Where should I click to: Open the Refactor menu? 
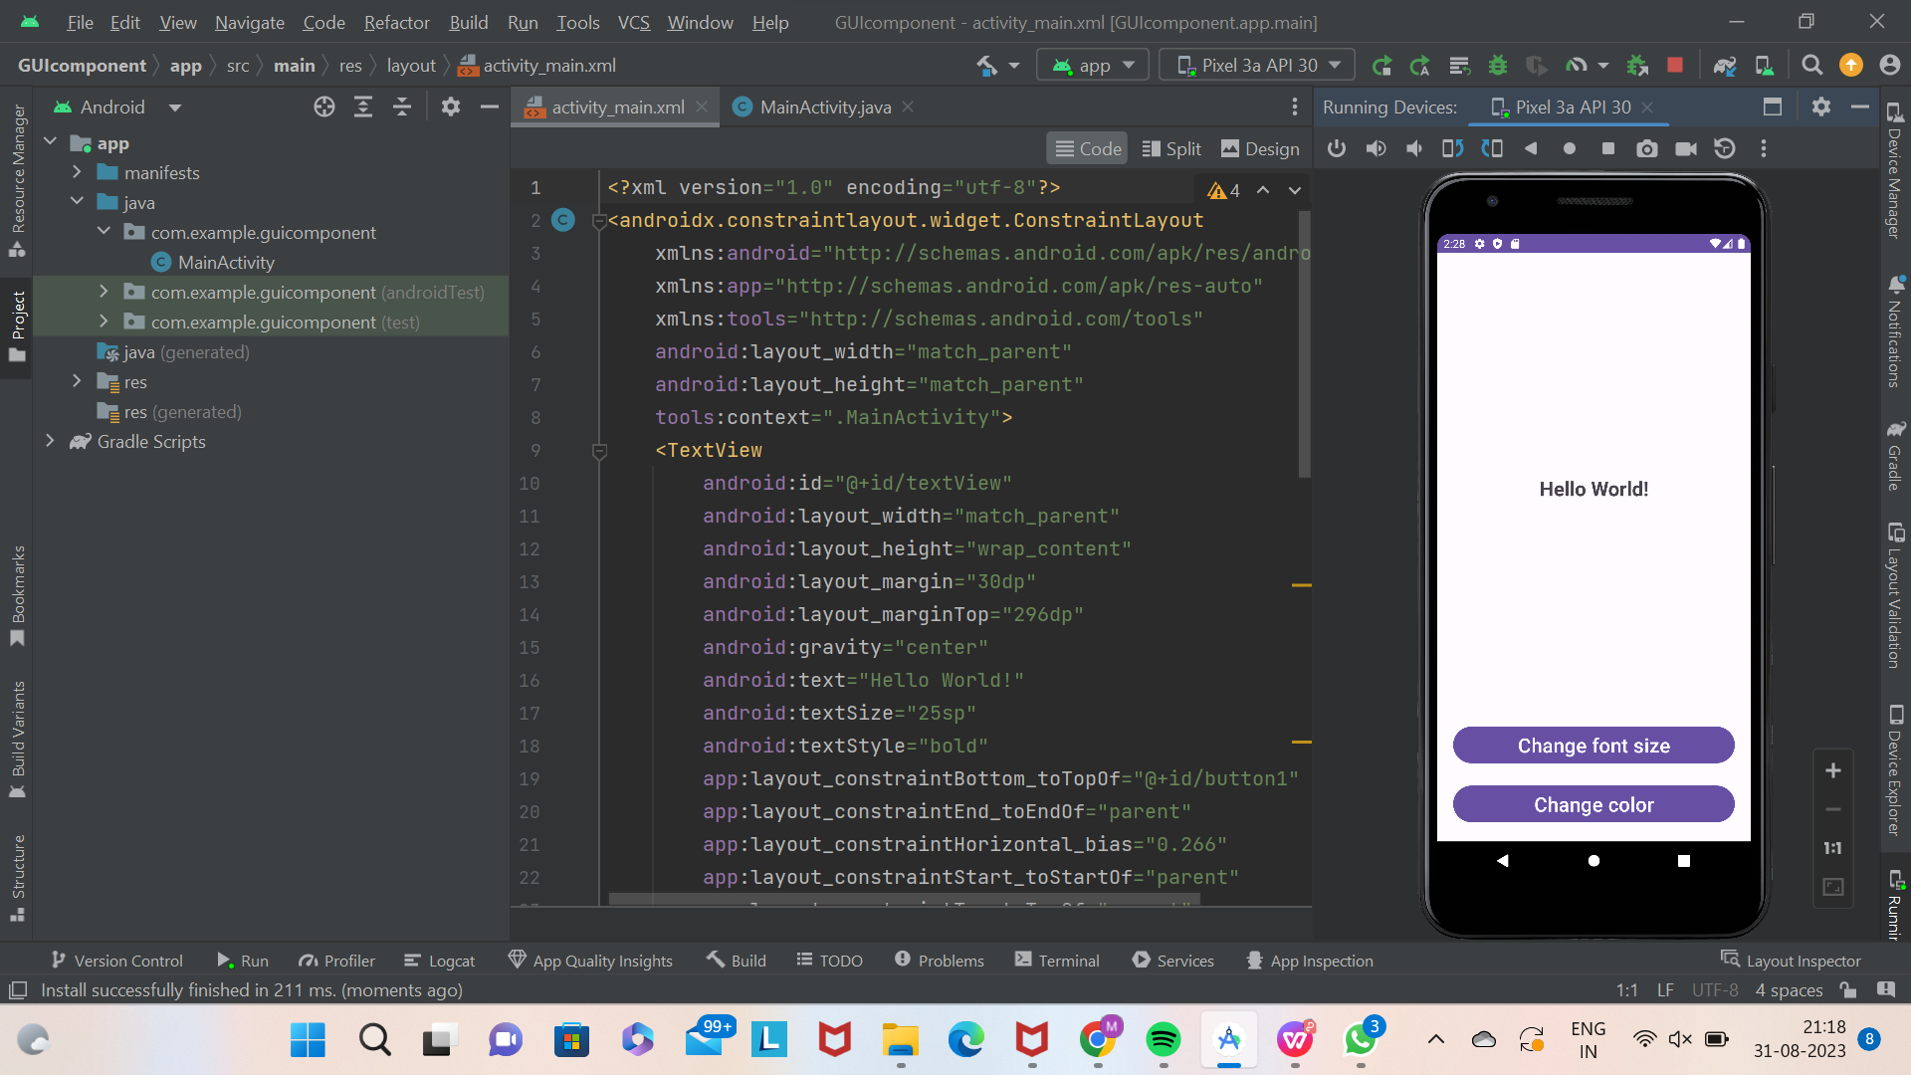tap(395, 22)
